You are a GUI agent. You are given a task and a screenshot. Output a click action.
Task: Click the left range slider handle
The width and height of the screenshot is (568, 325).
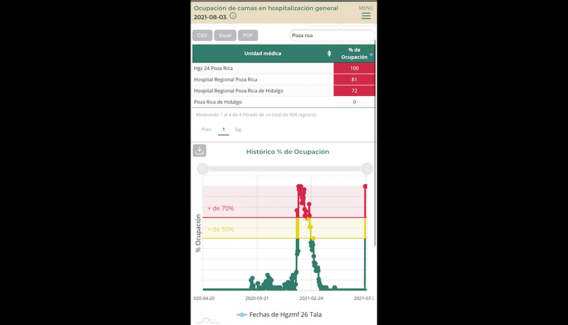203,169
